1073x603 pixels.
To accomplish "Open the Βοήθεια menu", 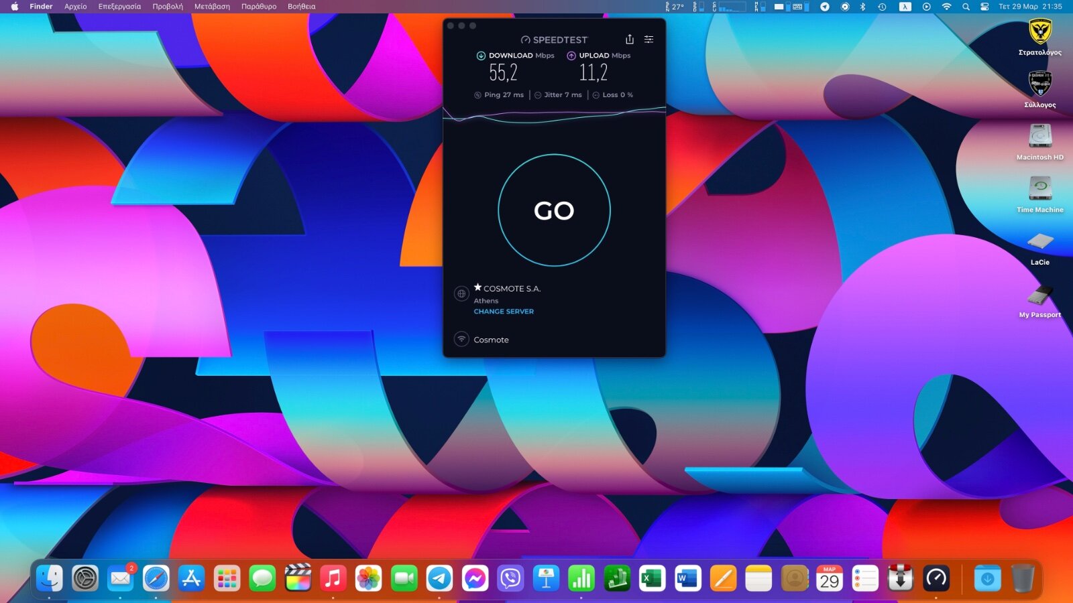I will coord(301,7).
